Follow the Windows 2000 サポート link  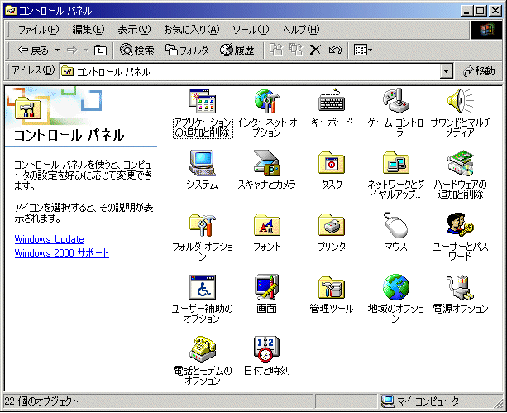point(62,252)
